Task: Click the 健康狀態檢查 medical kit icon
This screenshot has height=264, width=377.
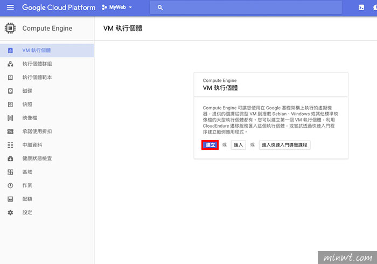Action: pos(10,158)
